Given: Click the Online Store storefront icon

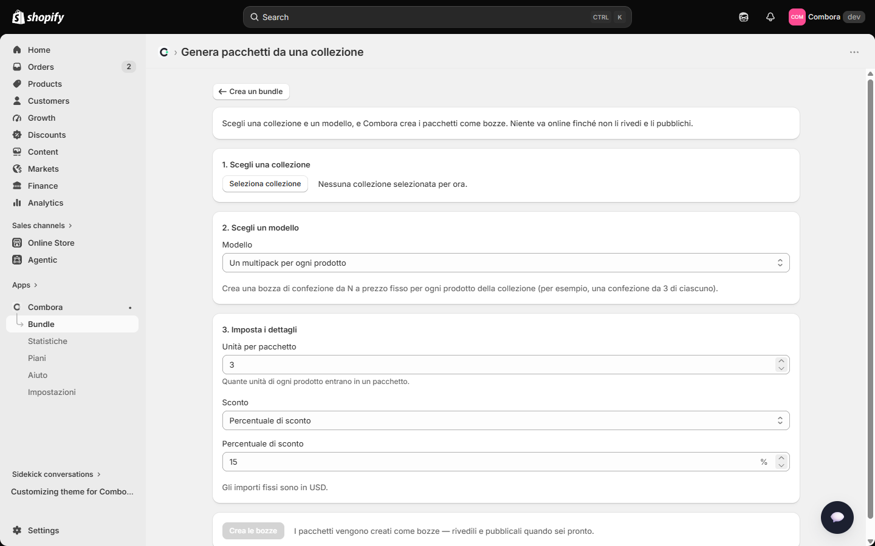Looking at the screenshot, I should pyautogui.click(x=17, y=243).
